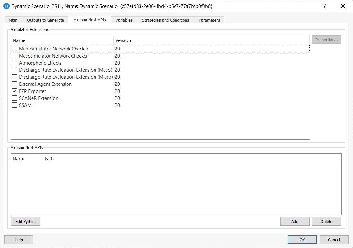Check Discharge Rate Evaluation Extension (Meso)
Viewport: 353px width, 248px height.
tap(14, 70)
